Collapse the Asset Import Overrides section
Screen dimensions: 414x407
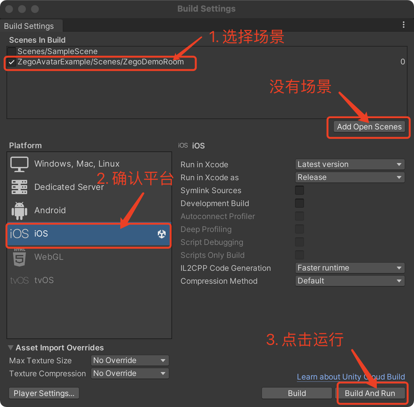(x=11, y=348)
